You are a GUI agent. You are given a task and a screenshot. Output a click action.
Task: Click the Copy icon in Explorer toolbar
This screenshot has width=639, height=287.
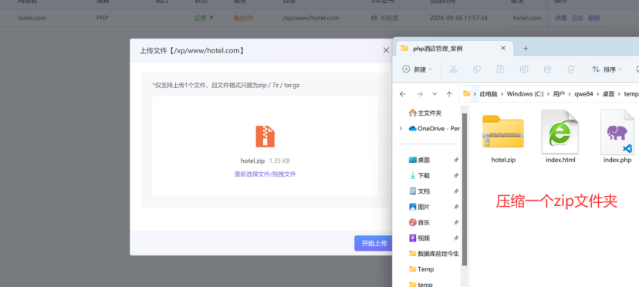[476, 69]
